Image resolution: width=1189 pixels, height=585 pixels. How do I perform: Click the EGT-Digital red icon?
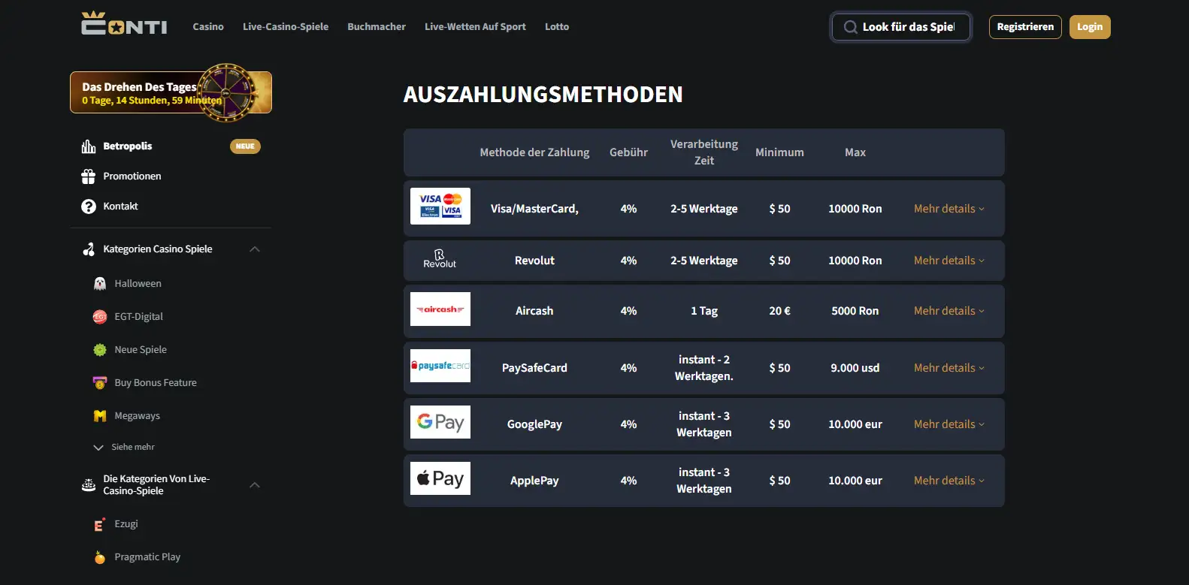click(100, 317)
